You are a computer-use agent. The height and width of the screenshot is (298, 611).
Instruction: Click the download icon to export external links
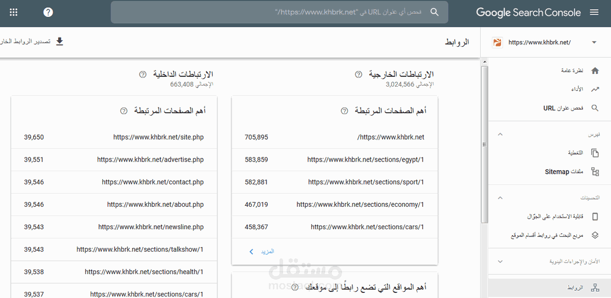(x=60, y=42)
